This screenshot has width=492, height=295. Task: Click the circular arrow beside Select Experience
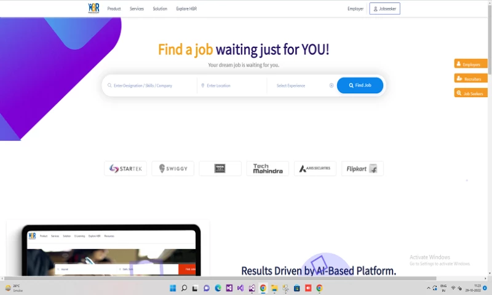tap(331, 85)
